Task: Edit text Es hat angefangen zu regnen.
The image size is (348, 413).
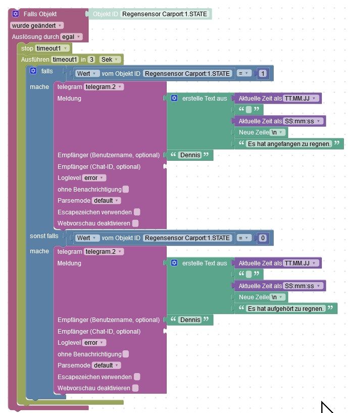Action: tap(289, 144)
